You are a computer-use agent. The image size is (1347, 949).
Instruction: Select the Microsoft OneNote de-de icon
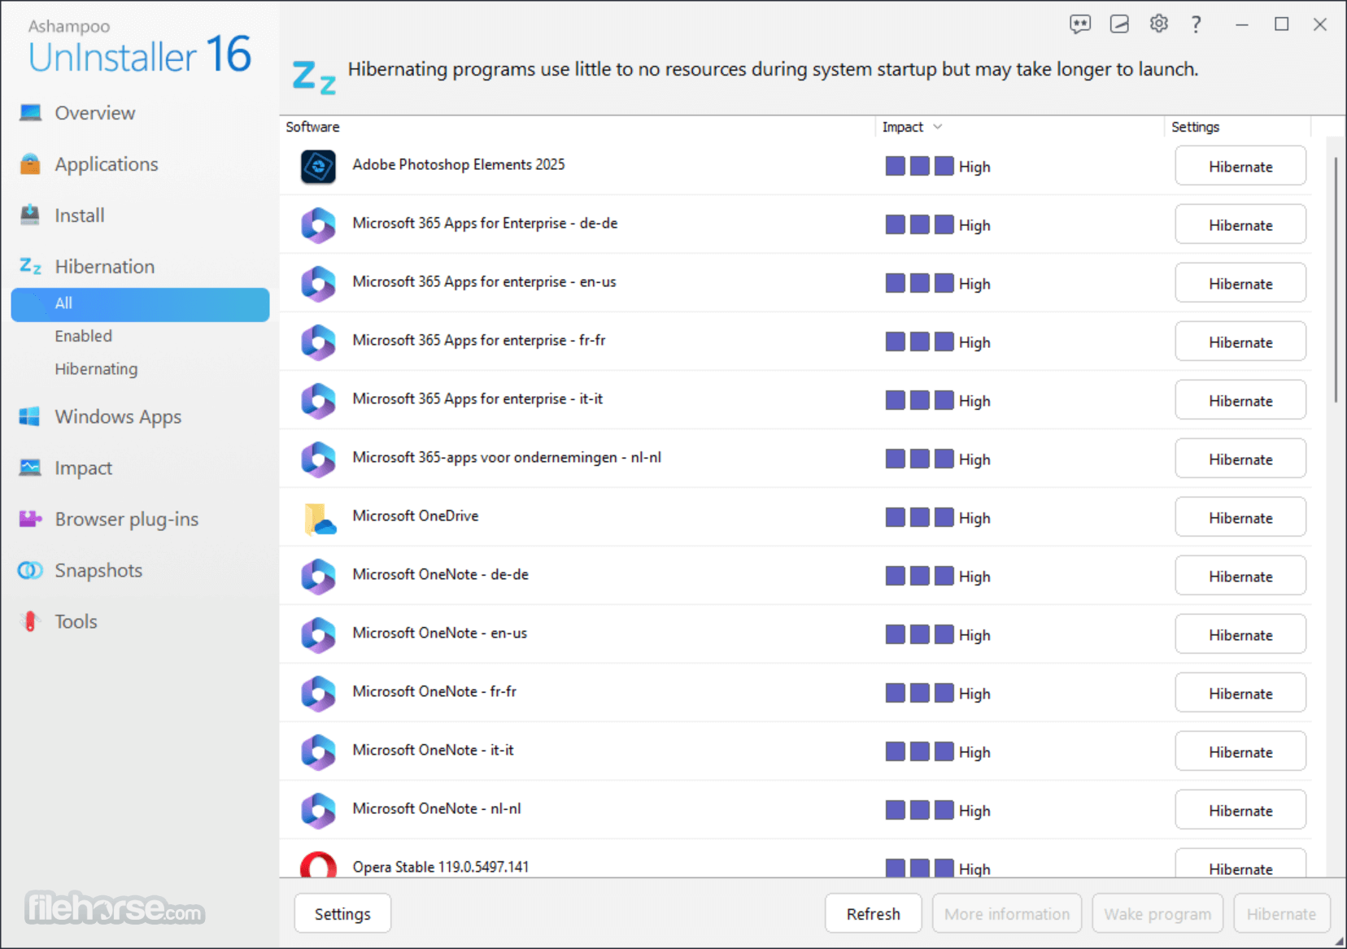click(x=318, y=577)
